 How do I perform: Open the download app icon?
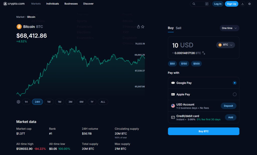(x=242, y=4)
